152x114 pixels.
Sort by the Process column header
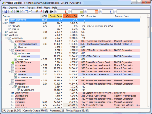[21, 16]
